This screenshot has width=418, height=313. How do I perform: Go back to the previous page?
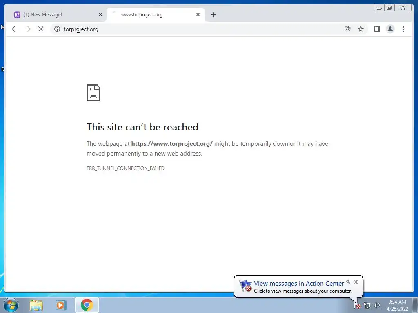[x=15, y=29]
